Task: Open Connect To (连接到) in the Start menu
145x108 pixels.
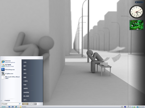Action: pos(26,88)
